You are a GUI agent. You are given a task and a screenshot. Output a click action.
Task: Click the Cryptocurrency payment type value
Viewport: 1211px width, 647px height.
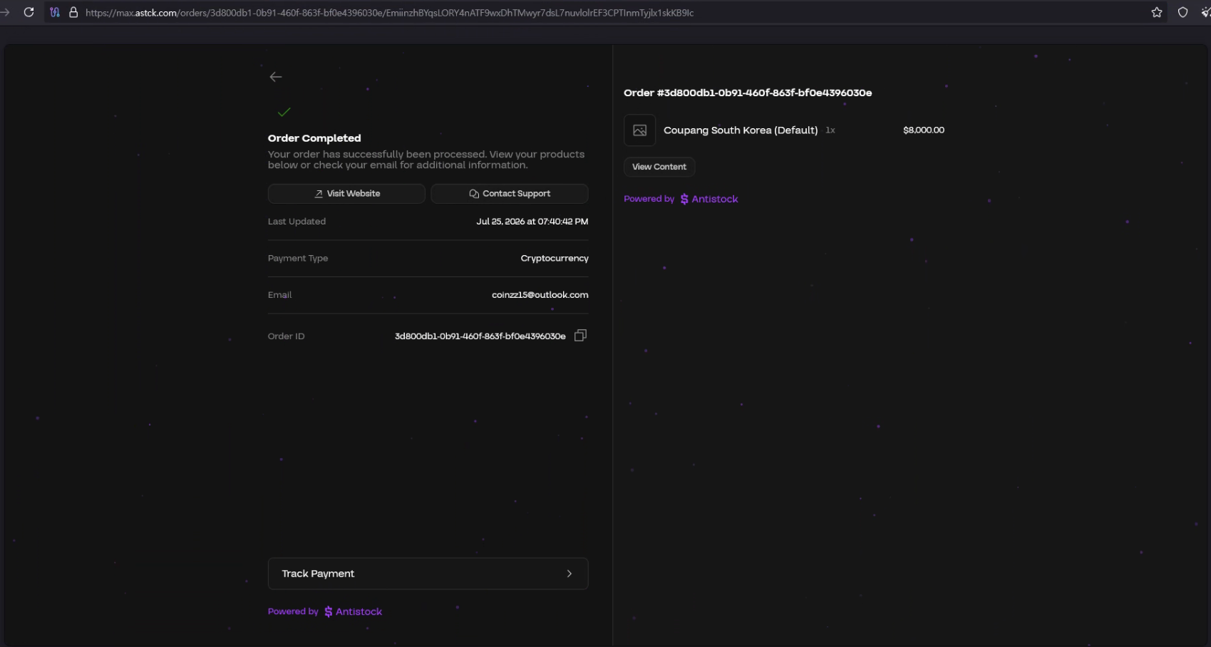(555, 259)
